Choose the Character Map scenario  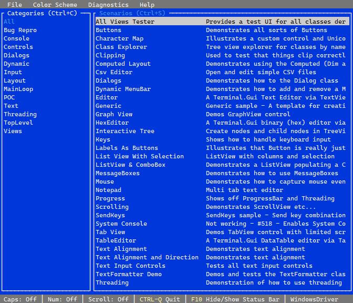tap(119, 38)
